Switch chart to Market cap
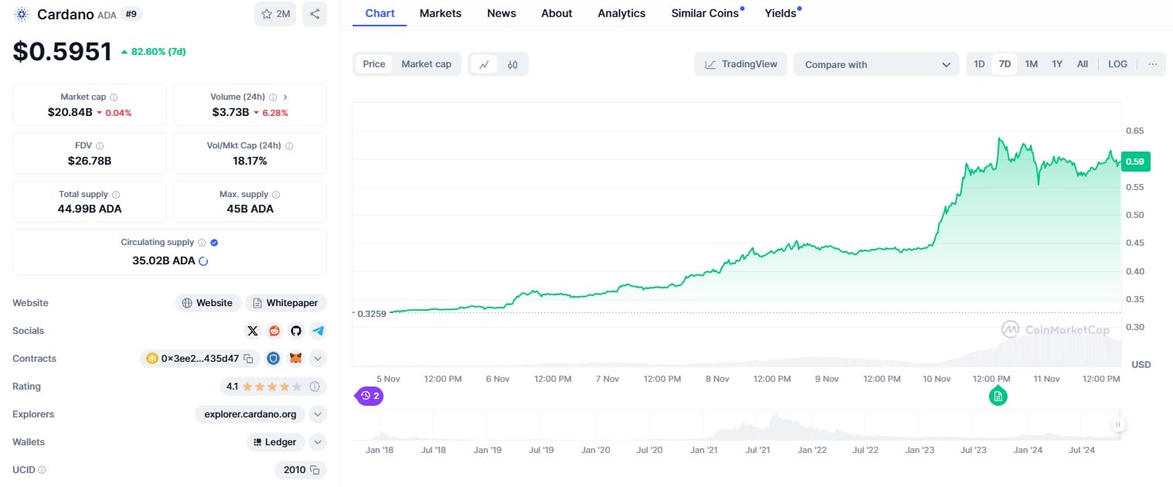 tap(426, 64)
